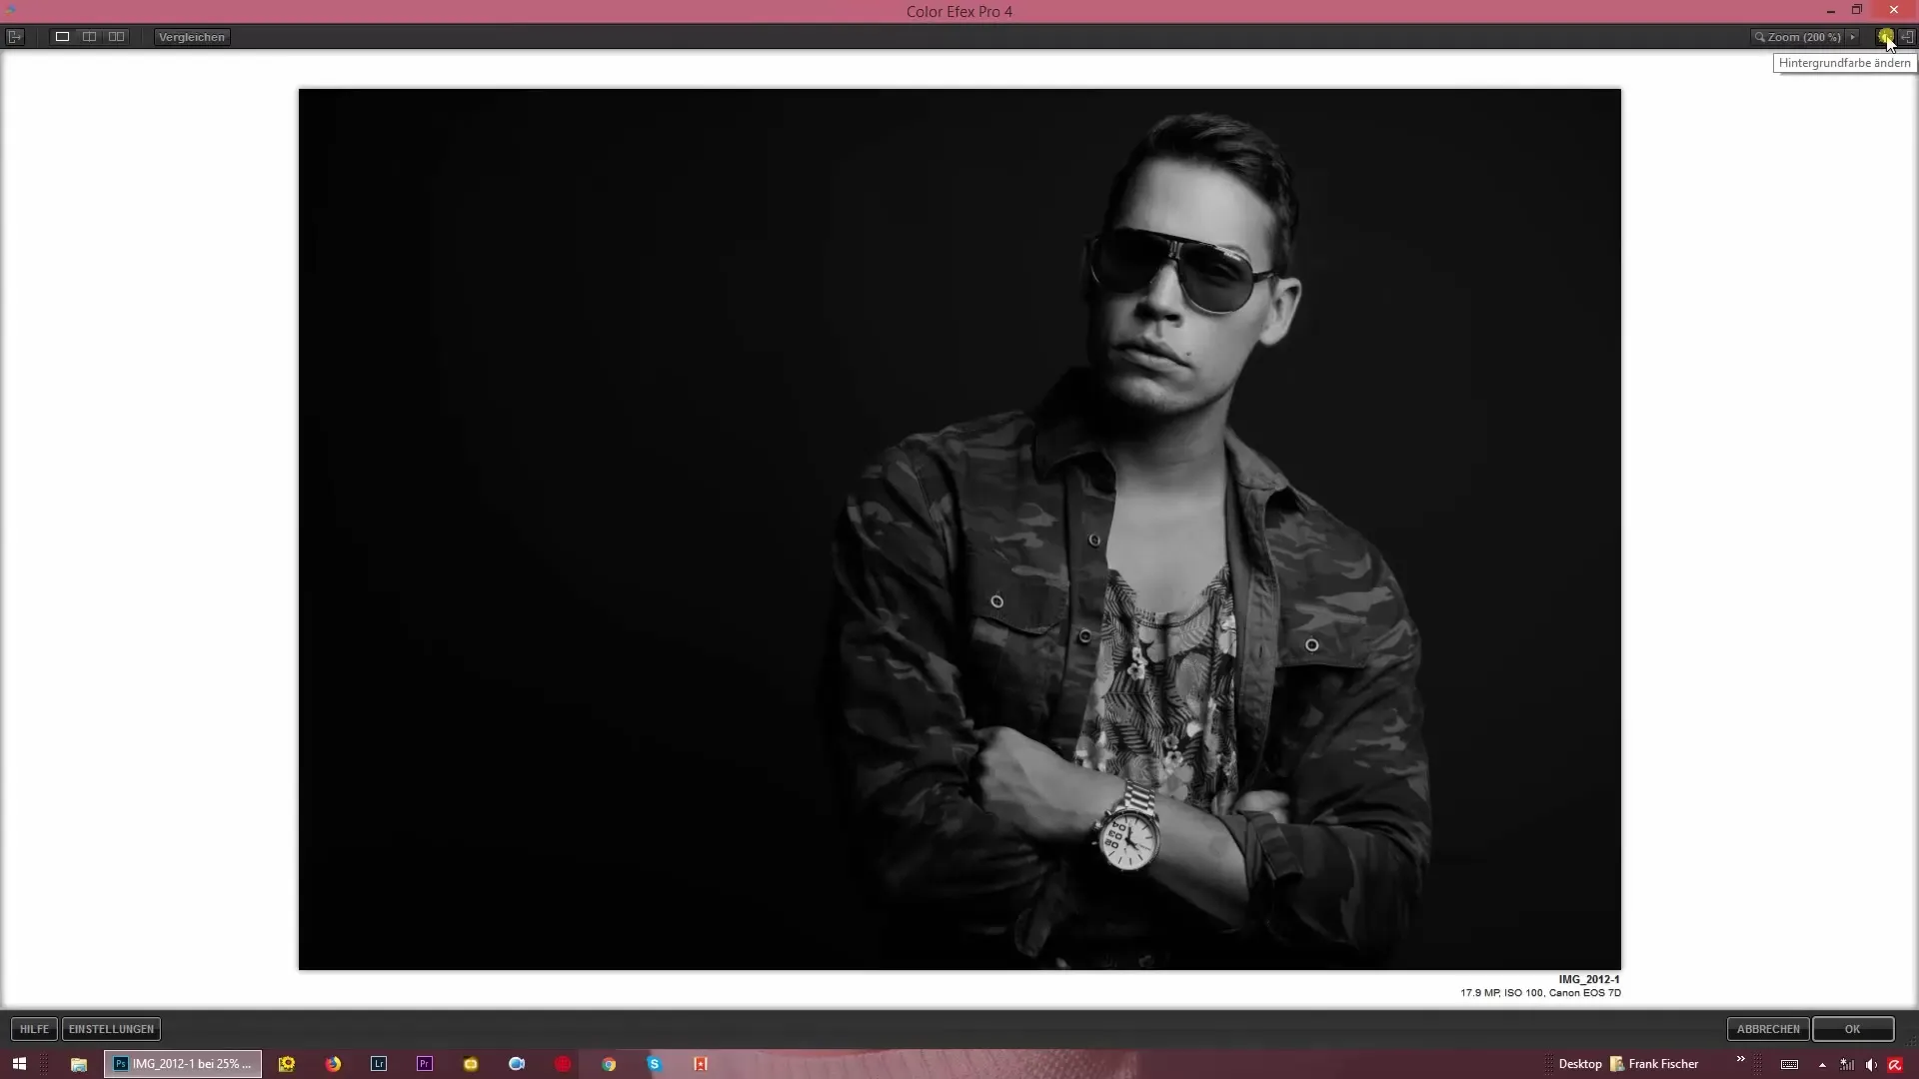
Task: Open the zoom level dropdown arrow
Action: (1853, 37)
